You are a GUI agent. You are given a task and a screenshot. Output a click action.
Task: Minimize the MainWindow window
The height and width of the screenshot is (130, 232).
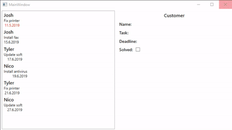coord(199,5)
